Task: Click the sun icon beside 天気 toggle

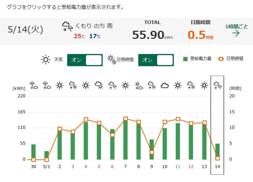Action: [46, 60]
